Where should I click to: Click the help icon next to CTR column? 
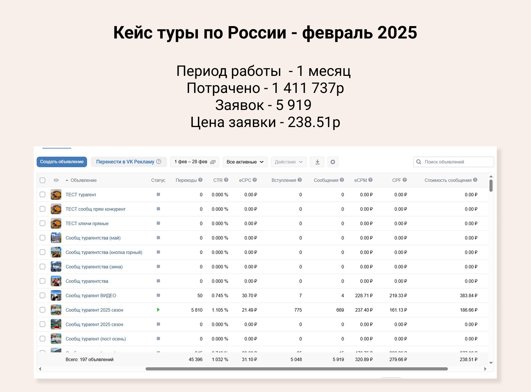pyautogui.click(x=226, y=180)
